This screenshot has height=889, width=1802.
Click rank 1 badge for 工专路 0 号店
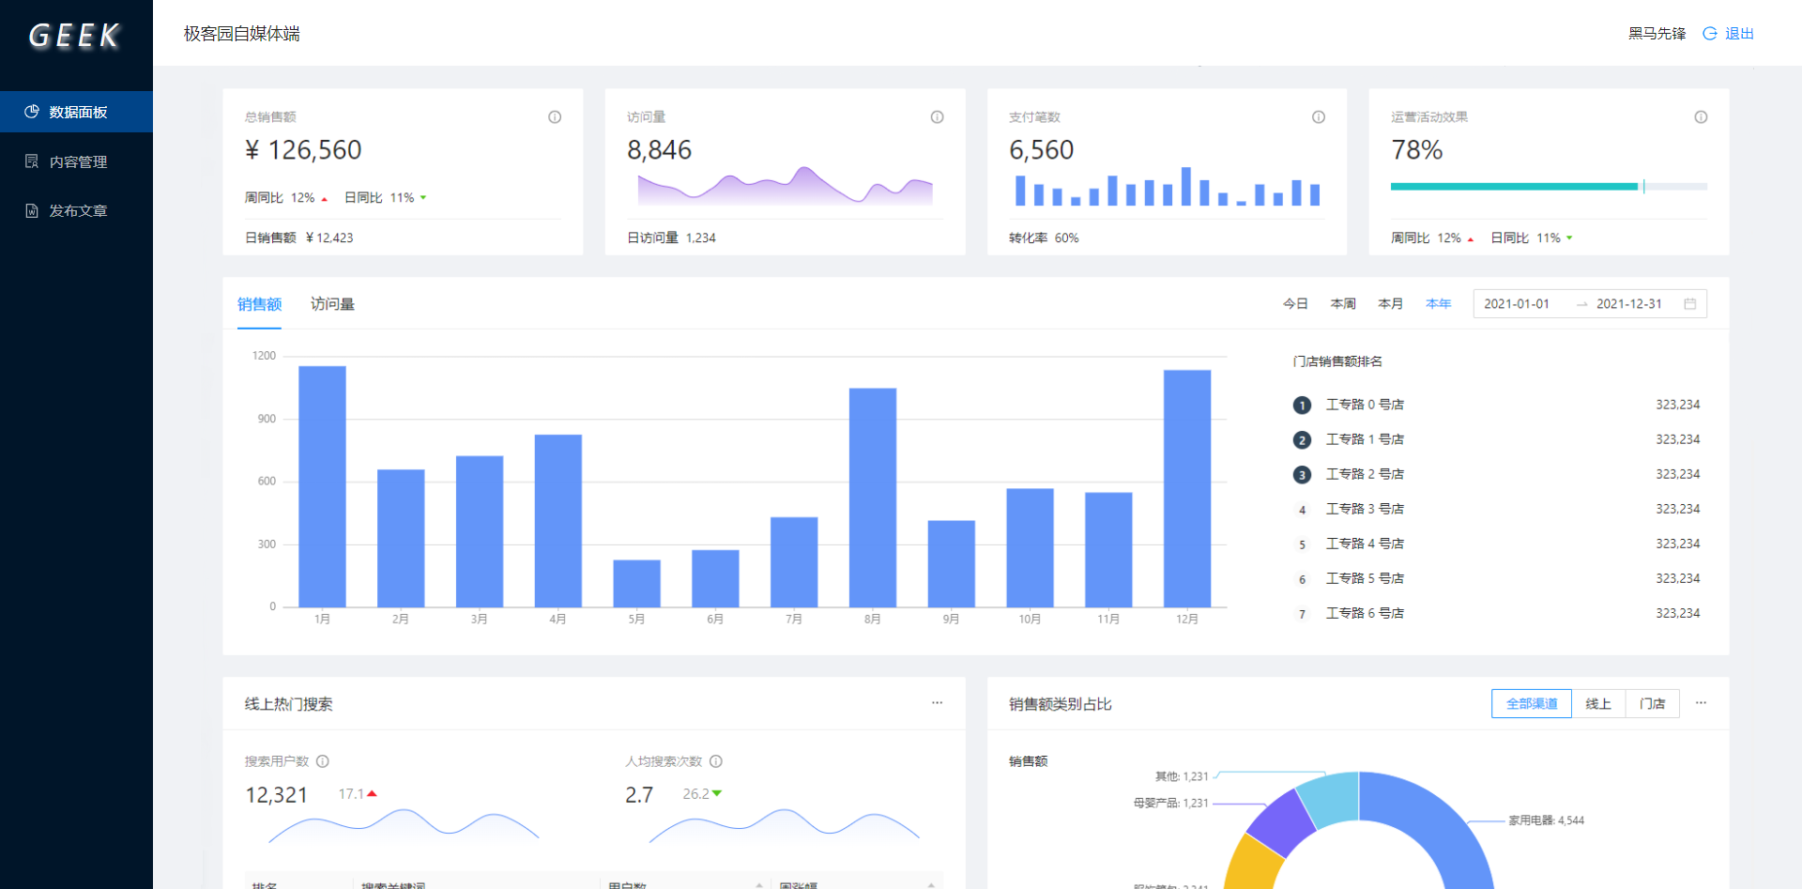click(1302, 406)
